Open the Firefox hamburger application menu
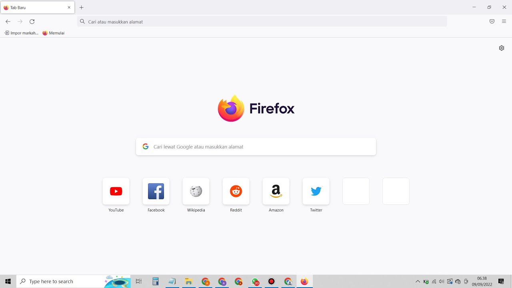The height and width of the screenshot is (288, 512). [x=504, y=22]
